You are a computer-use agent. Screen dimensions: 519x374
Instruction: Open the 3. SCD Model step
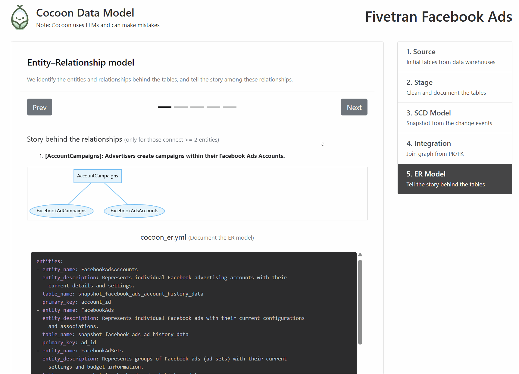click(455, 118)
